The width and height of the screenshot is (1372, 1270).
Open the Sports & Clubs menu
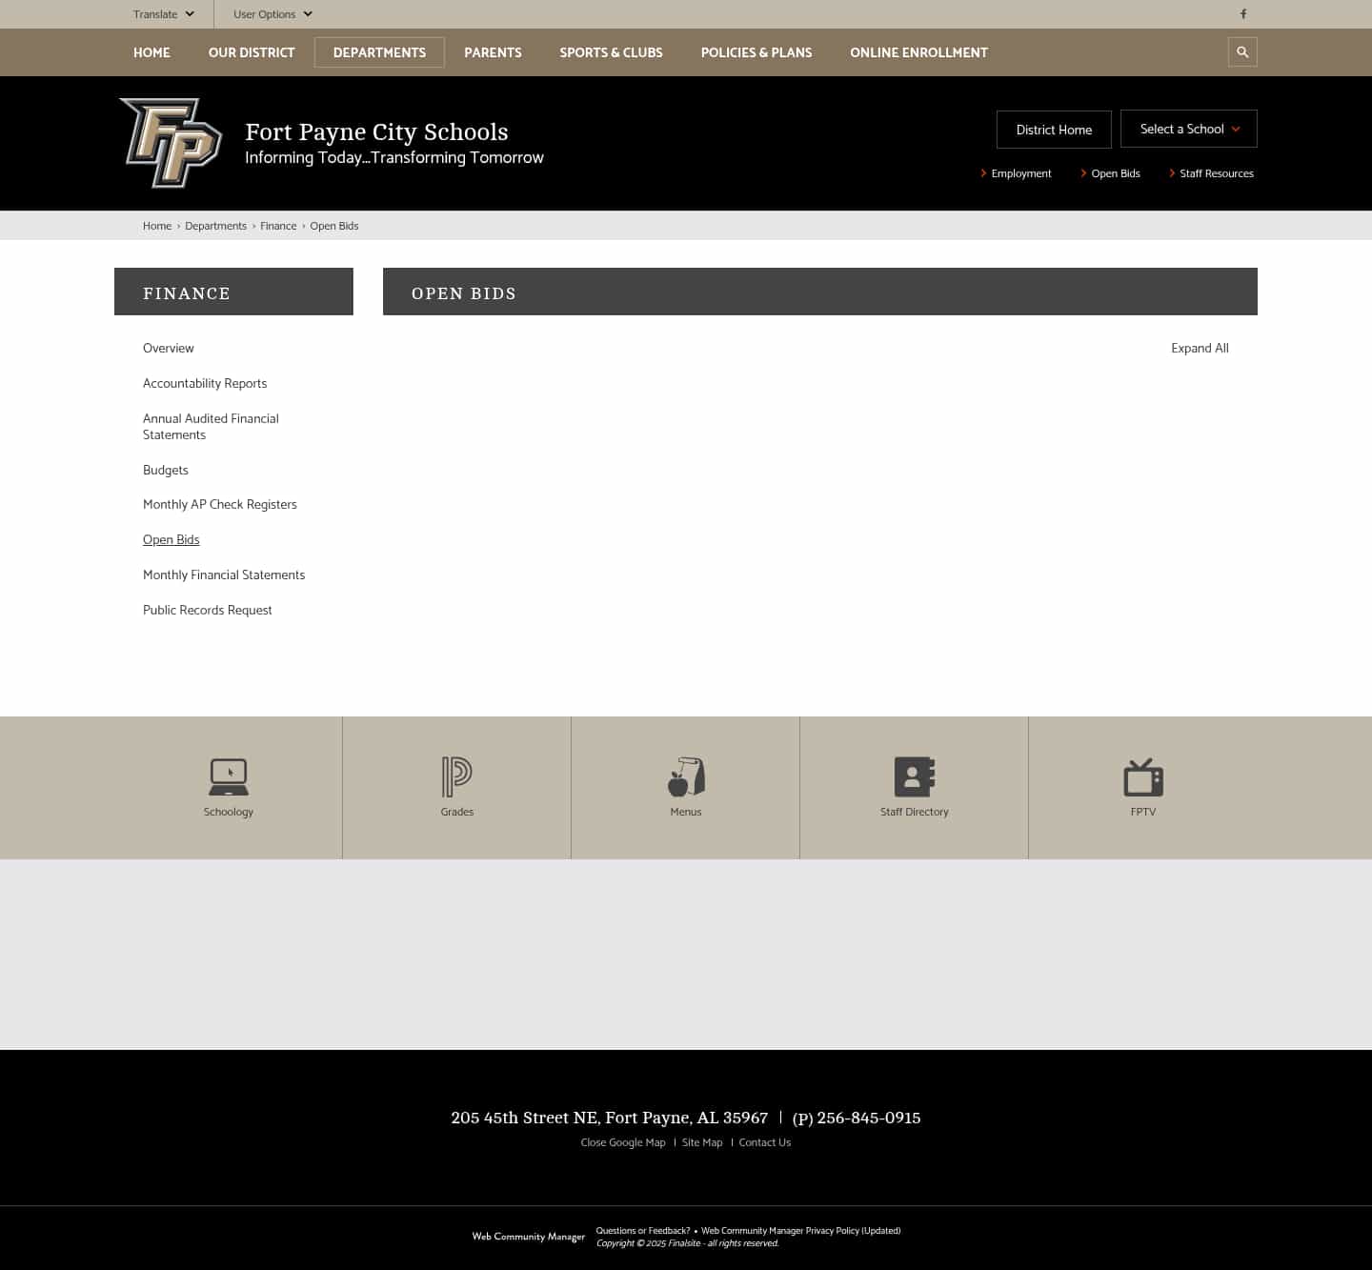[611, 52]
